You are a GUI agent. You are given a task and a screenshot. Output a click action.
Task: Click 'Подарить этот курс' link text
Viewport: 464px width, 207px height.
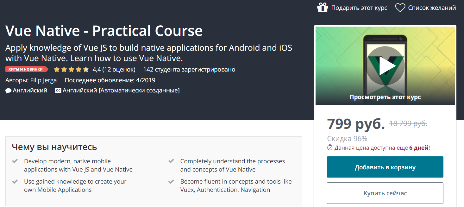coord(359,8)
